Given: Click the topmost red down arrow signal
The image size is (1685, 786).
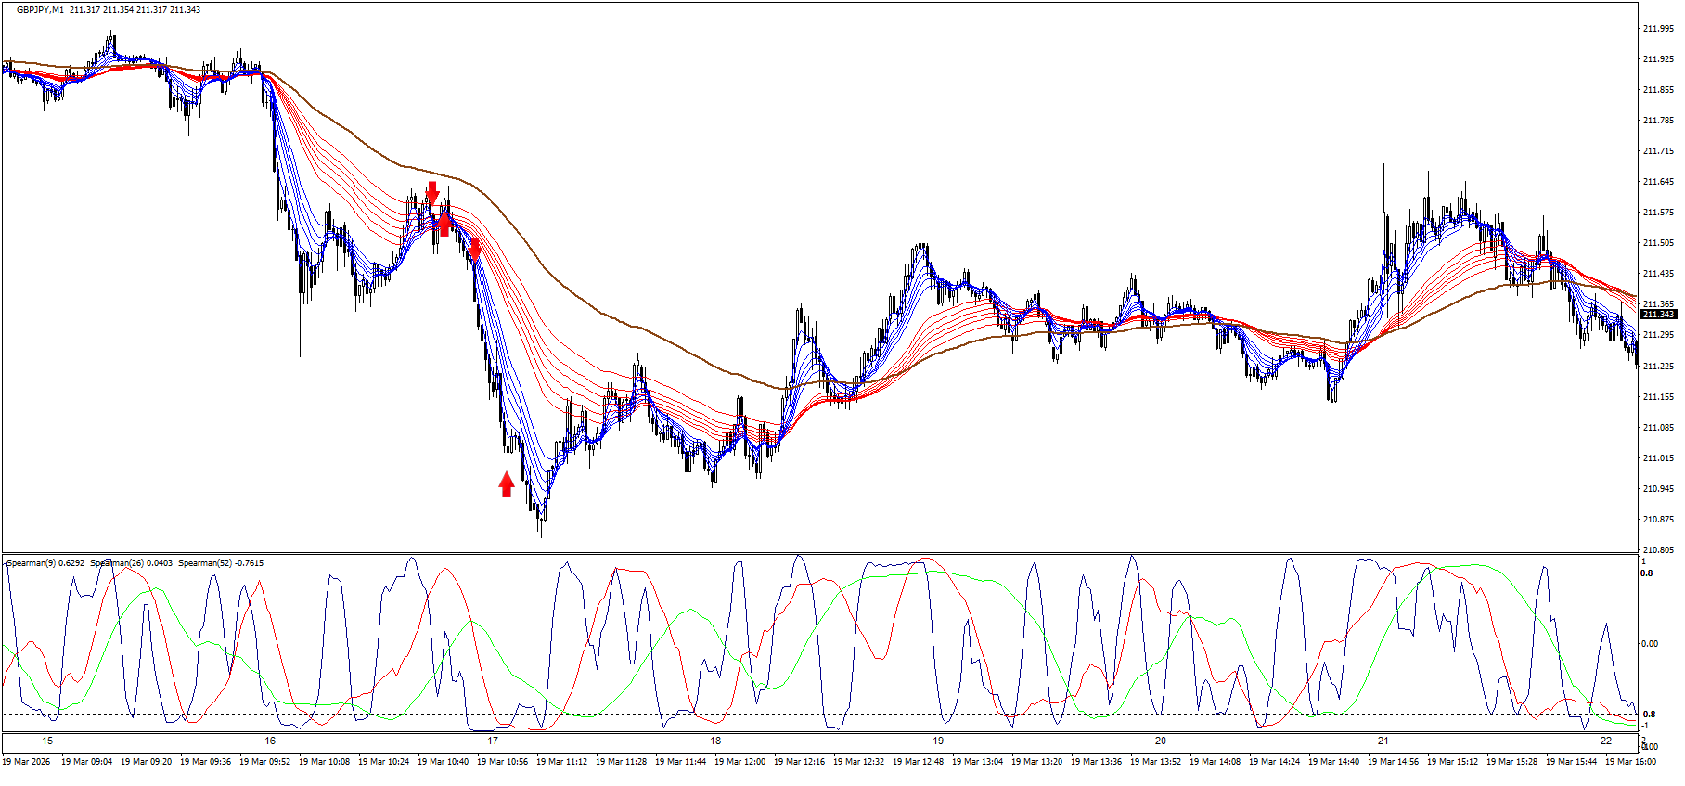Looking at the screenshot, I should (x=431, y=193).
